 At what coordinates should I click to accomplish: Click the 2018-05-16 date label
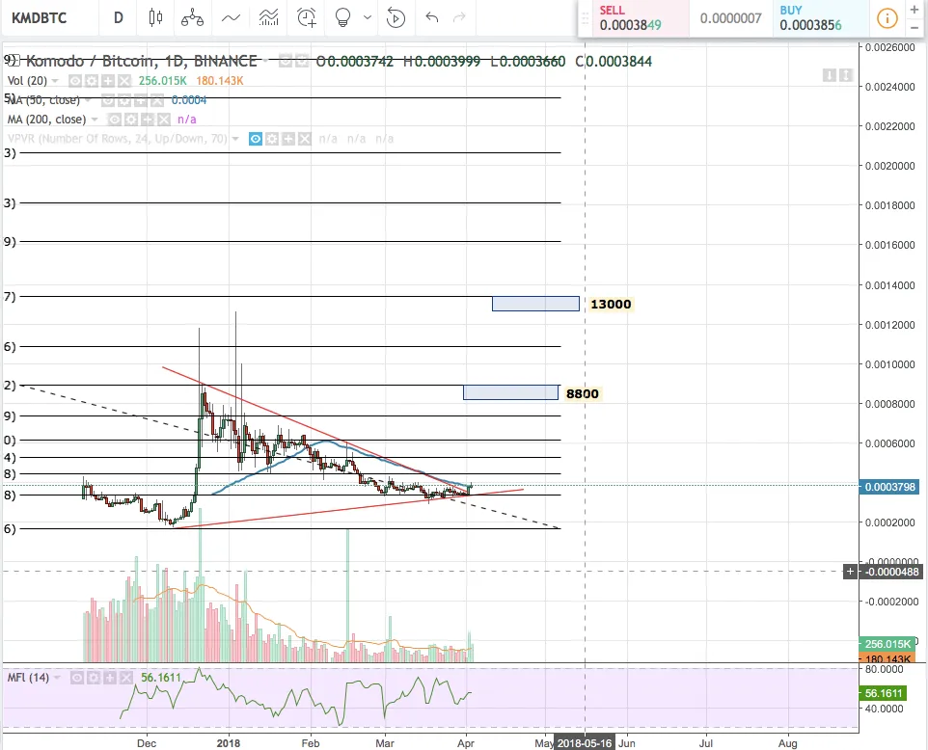click(585, 743)
